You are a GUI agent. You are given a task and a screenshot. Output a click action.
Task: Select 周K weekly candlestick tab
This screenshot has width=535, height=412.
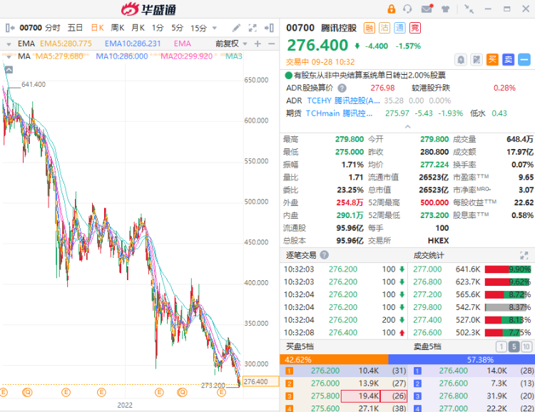pos(118,28)
